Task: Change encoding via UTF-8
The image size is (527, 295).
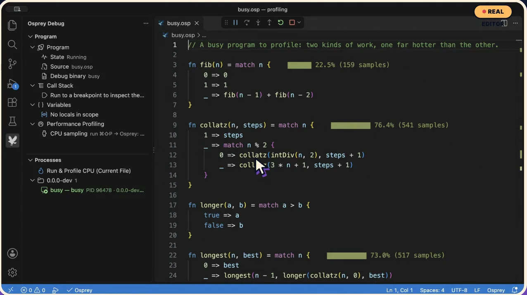Action: point(459,290)
